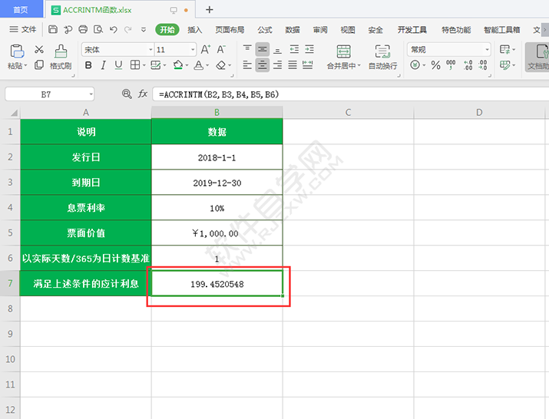Insert function using the fx icon

[x=143, y=94]
